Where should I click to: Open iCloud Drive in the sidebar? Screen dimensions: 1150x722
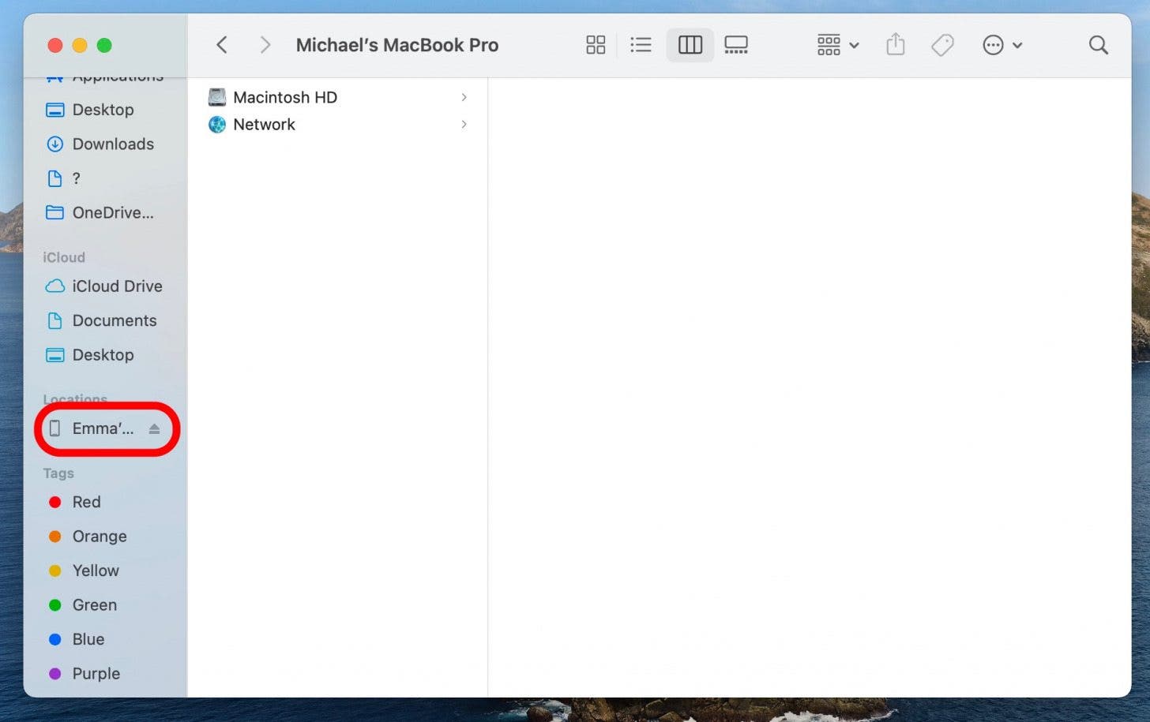tap(117, 286)
